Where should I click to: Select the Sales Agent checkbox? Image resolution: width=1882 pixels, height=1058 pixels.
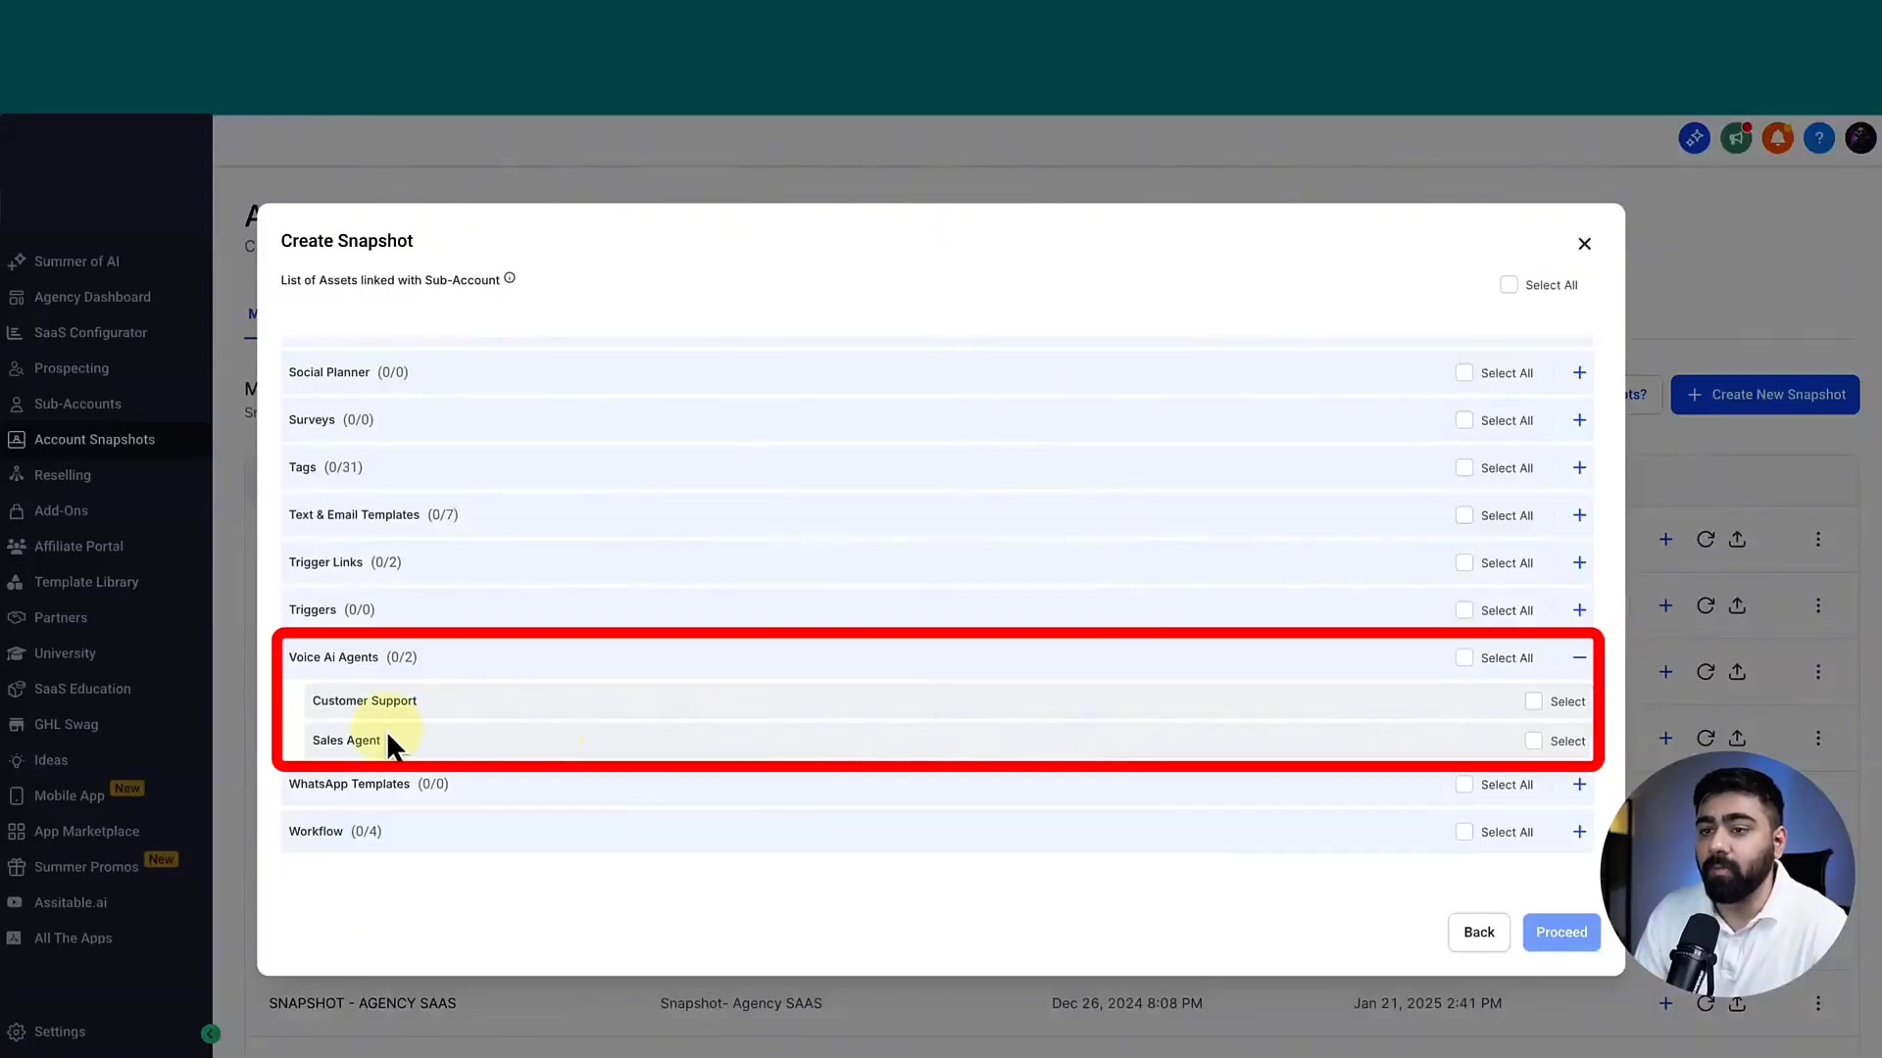pos(1533,742)
